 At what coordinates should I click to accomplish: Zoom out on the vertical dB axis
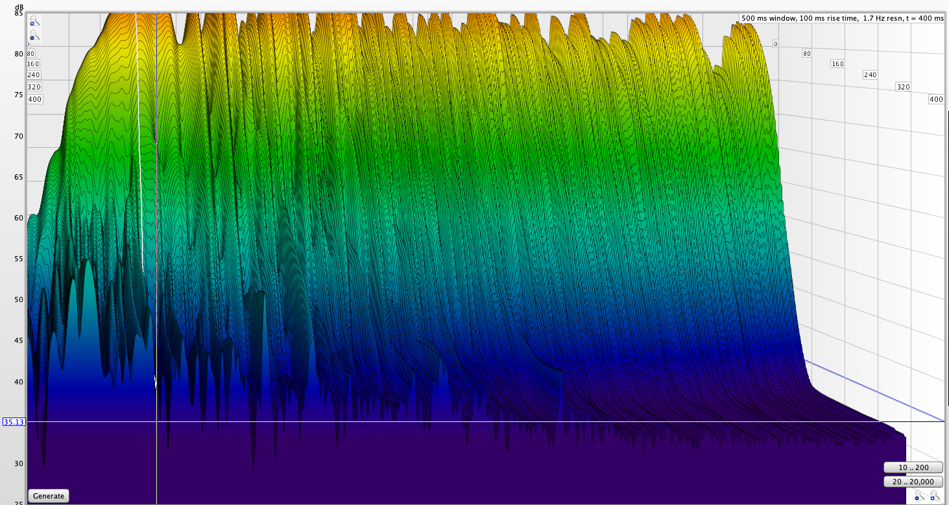(34, 36)
